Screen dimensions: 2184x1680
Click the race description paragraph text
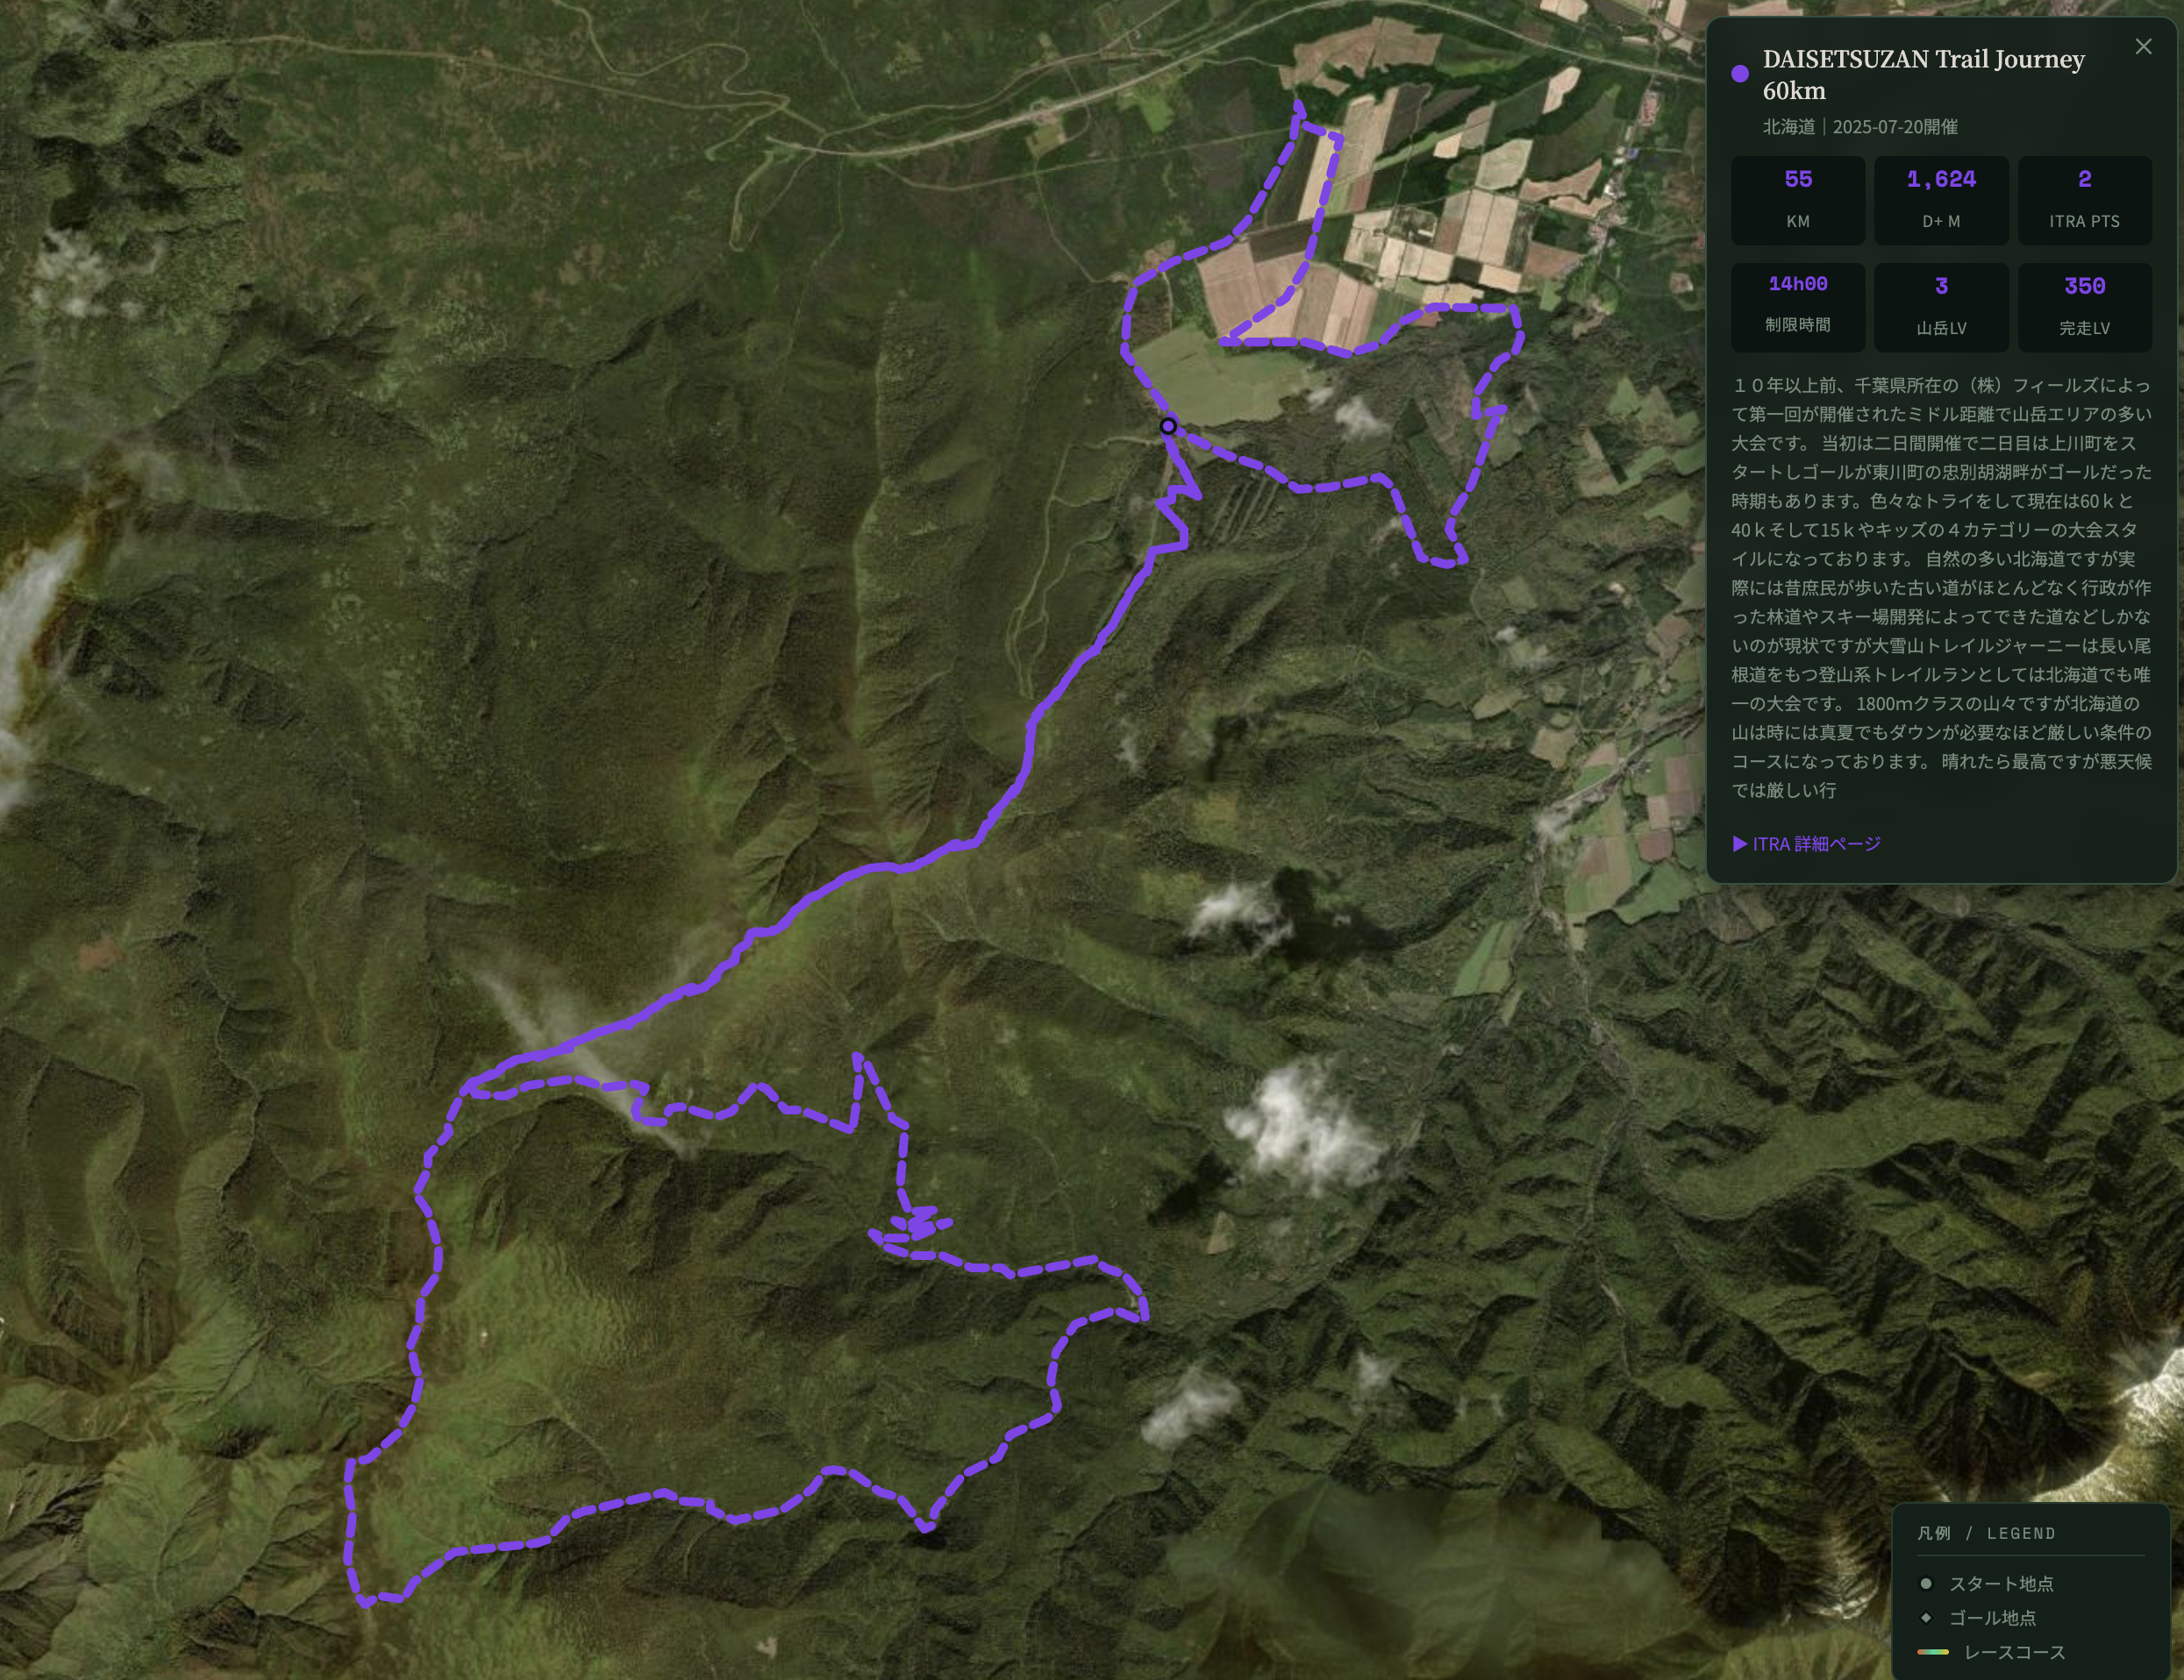pos(1941,587)
